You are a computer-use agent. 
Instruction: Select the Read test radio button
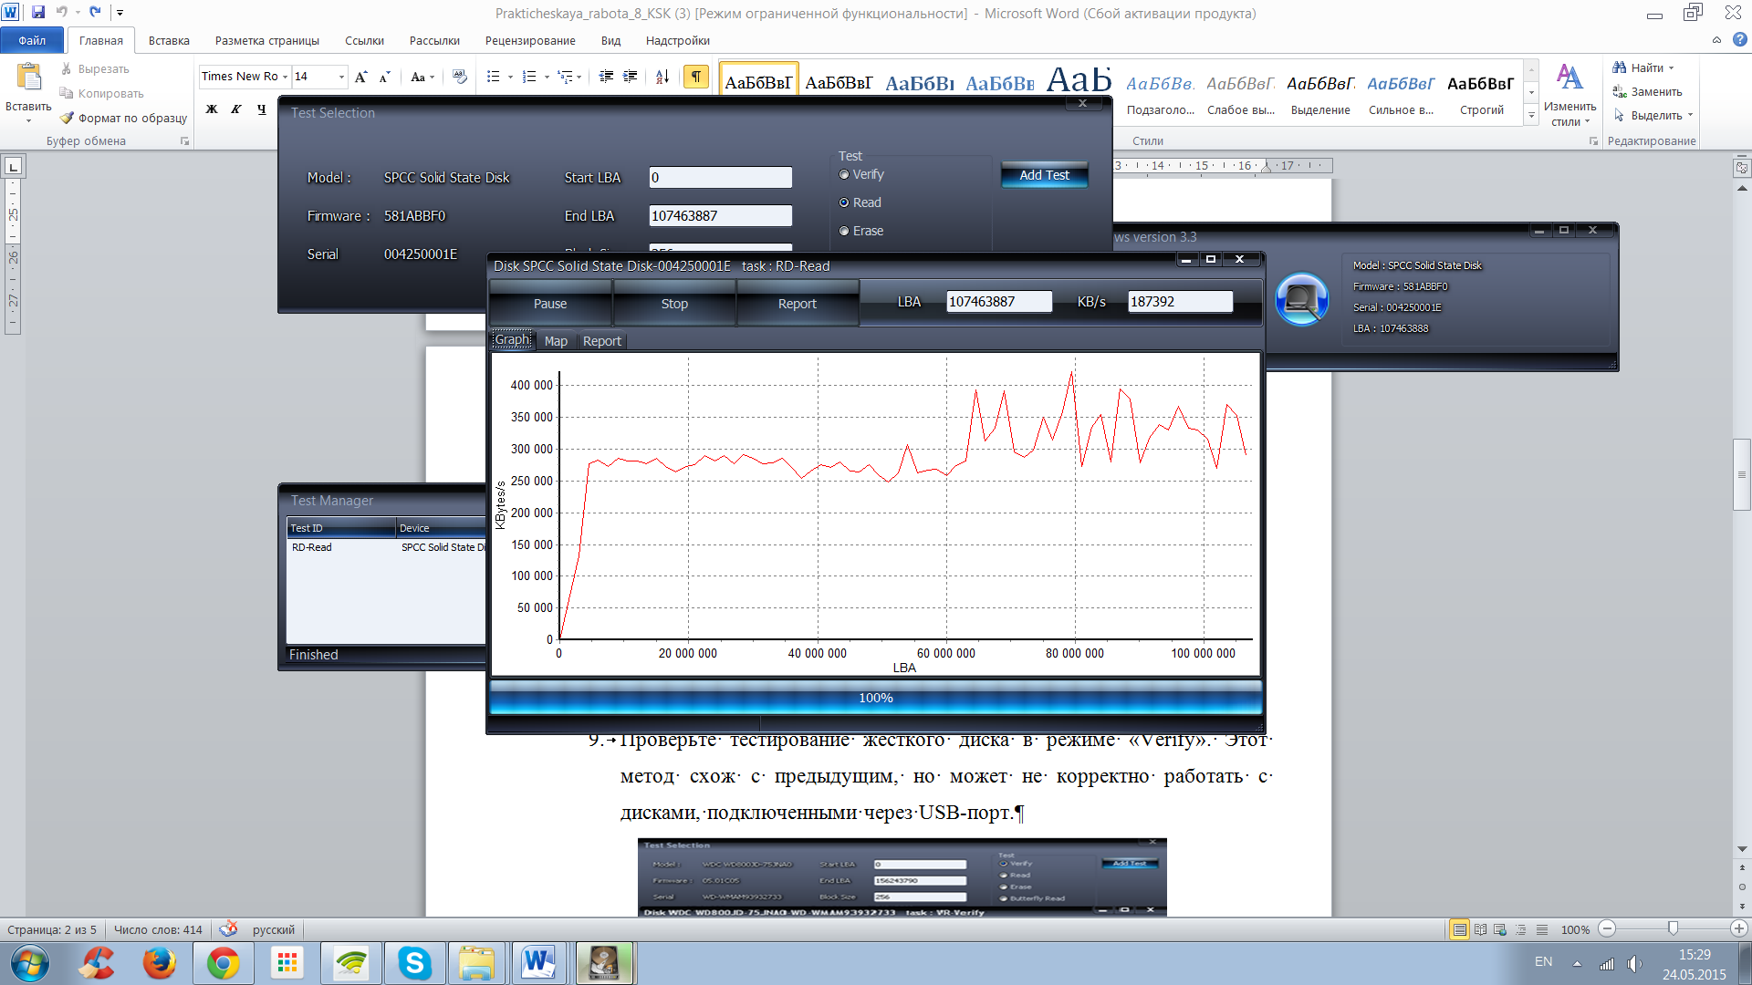coord(844,202)
